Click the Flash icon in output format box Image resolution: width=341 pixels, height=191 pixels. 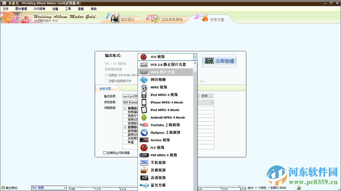coord(144,57)
